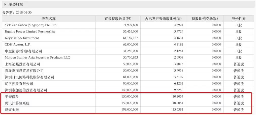256x115 pixels.
Task: Select 腾讯计算机系统 shareholder name
Action: point(17,103)
